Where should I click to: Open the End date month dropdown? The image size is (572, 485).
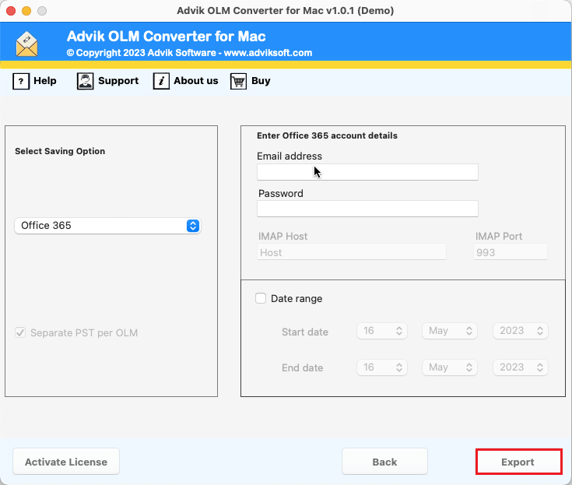coord(450,367)
